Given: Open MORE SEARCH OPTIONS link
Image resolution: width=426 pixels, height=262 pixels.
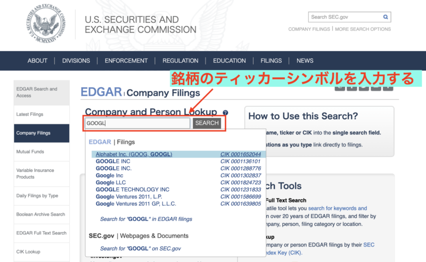Looking at the screenshot, I should pyautogui.click(x=363, y=29).
